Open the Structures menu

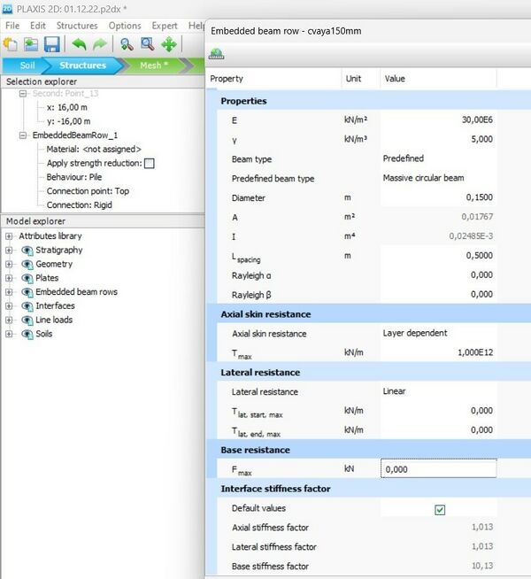[76, 26]
